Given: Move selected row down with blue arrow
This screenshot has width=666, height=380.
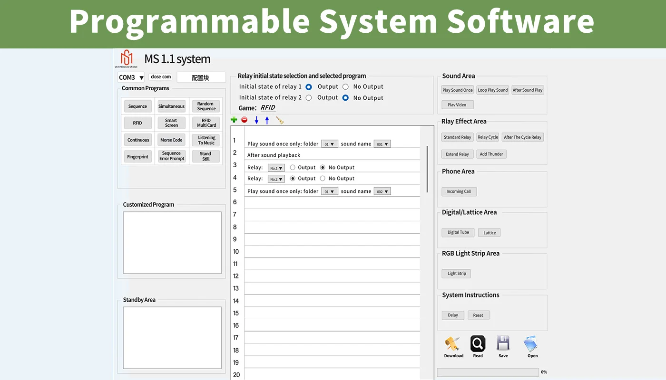Looking at the screenshot, I should click(256, 120).
